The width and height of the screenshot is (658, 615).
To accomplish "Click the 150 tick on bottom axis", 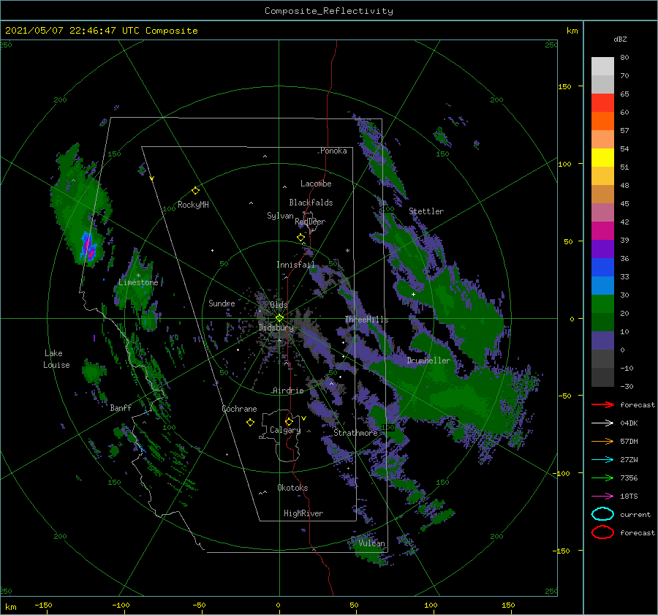I will click(508, 605).
